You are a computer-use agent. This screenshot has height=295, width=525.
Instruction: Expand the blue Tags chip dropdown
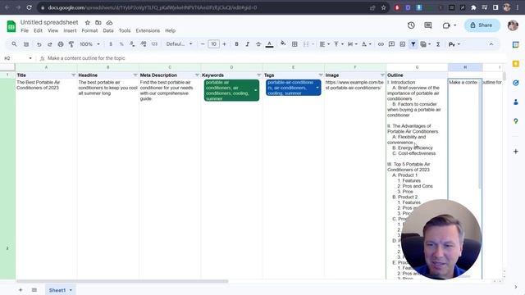click(x=317, y=88)
